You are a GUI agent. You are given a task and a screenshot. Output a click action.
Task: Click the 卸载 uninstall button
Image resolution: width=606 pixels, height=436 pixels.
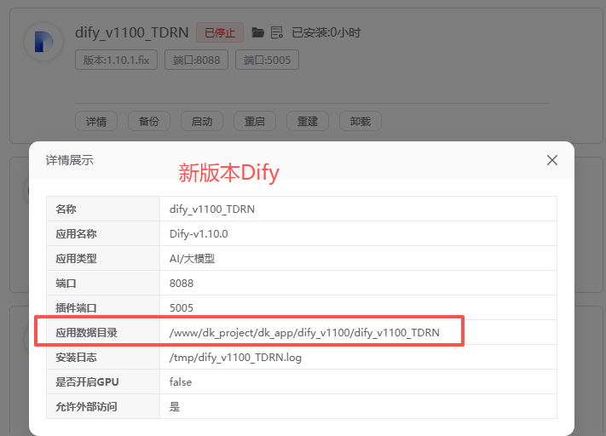[361, 122]
